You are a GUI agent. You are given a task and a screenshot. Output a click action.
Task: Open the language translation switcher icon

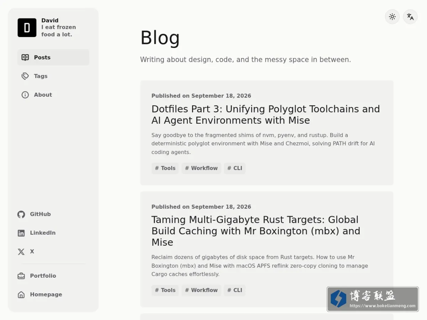[x=410, y=17]
